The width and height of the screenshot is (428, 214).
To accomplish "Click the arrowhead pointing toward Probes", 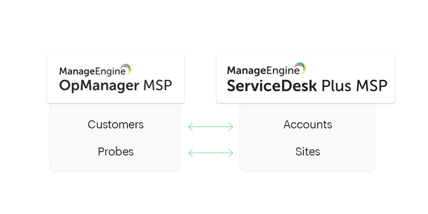I will (x=191, y=153).
